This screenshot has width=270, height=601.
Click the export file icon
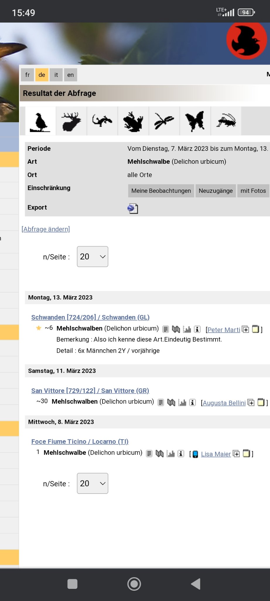(x=133, y=208)
